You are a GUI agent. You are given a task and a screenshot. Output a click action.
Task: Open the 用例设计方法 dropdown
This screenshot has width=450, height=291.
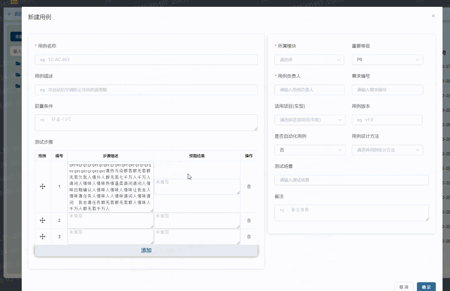coord(387,150)
